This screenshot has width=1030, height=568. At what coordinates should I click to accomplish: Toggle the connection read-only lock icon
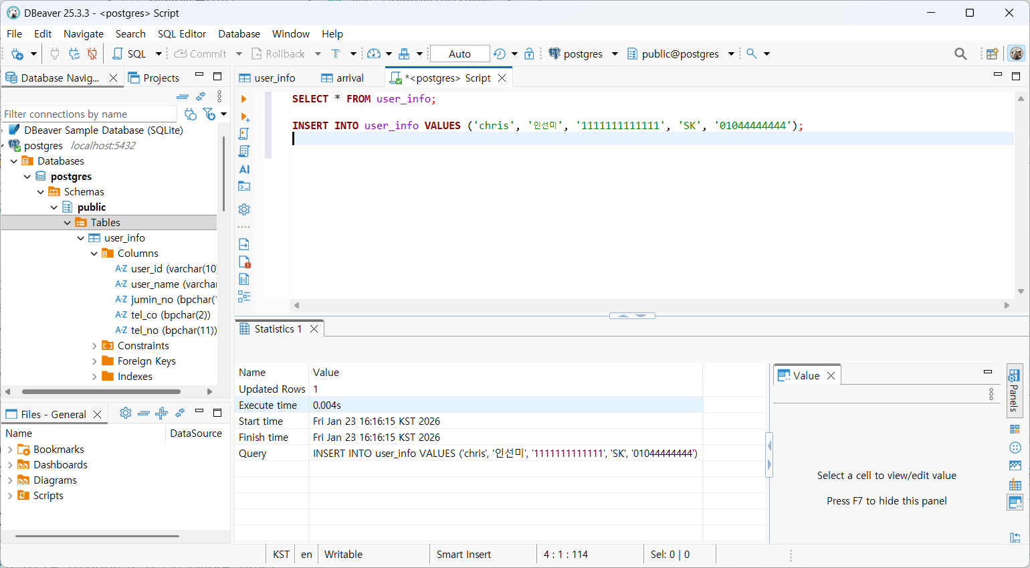[529, 54]
